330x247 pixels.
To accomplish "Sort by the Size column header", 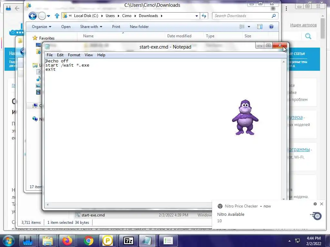I will (x=248, y=36).
